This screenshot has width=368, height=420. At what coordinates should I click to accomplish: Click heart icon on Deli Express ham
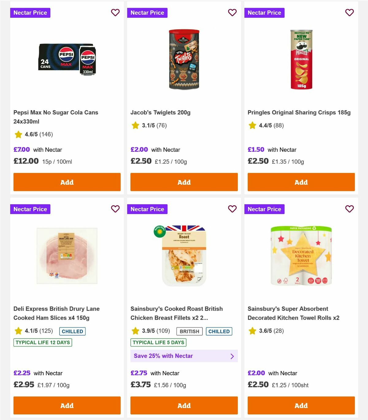[x=115, y=209]
